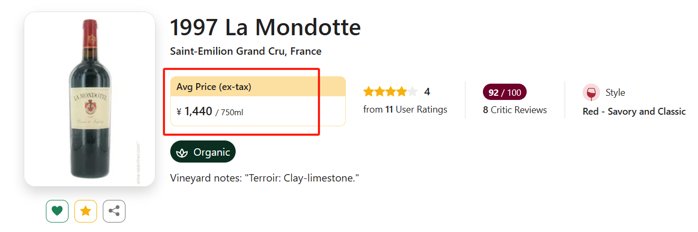Click the green heart favorite icon
The image size is (698, 232).
(x=57, y=211)
